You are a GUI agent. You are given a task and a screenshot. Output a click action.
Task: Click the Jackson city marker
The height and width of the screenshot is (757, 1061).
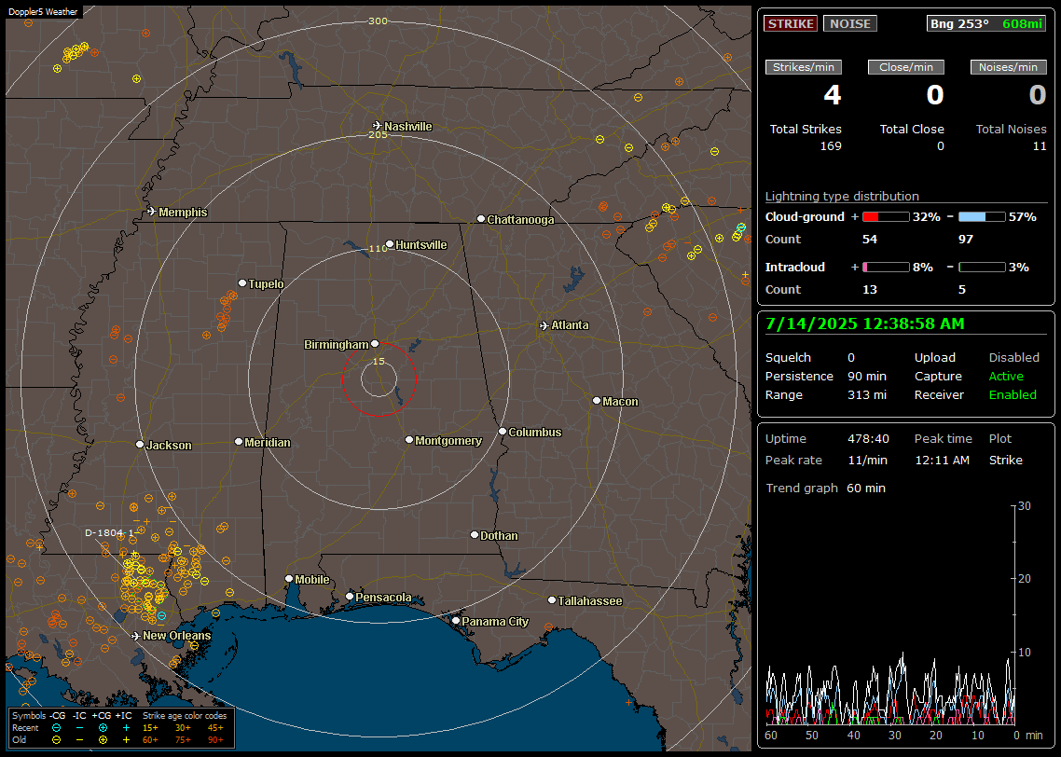pos(140,445)
